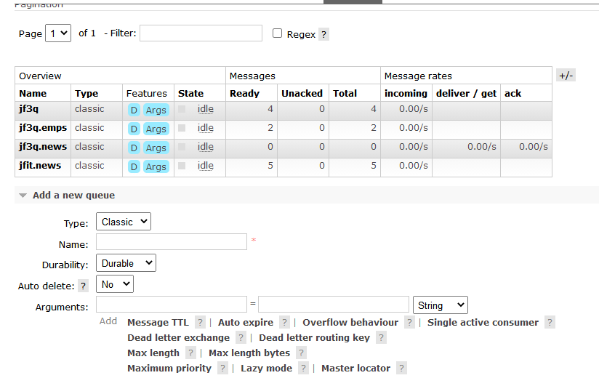
Task: Add Dead letter exchange argument
Action: click(x=178, y=337)
